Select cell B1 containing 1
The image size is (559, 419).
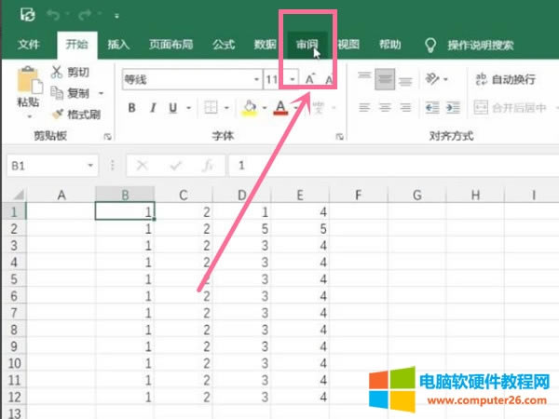[x=125, y=211]
